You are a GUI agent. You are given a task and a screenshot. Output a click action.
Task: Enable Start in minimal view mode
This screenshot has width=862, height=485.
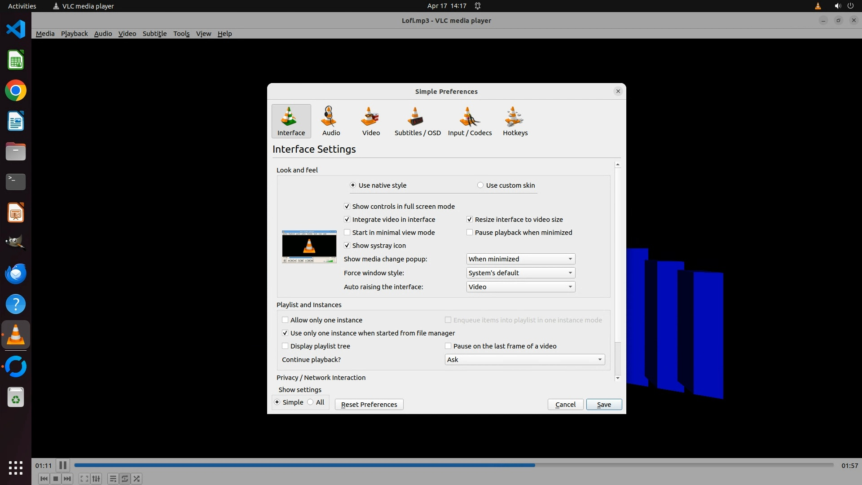[x=347, y=233]
